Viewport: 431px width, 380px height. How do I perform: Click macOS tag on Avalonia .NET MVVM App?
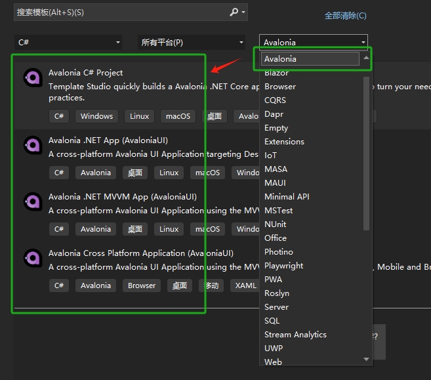tap(207, 229)
